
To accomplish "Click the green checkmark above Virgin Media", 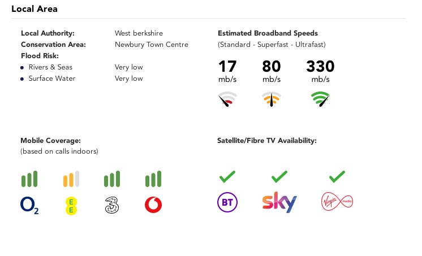I will 337,177.
